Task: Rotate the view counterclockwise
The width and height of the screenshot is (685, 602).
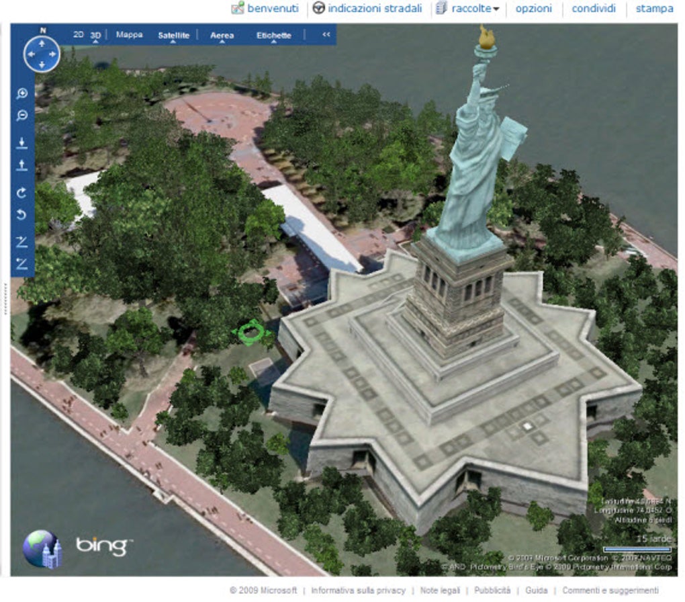Action: [21, 214]
